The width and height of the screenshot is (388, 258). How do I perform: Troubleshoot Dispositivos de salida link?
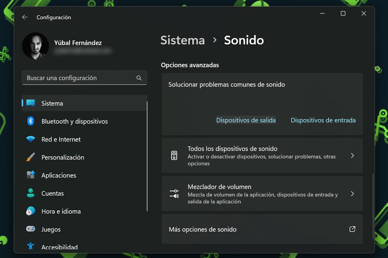(x=246, y=120)
